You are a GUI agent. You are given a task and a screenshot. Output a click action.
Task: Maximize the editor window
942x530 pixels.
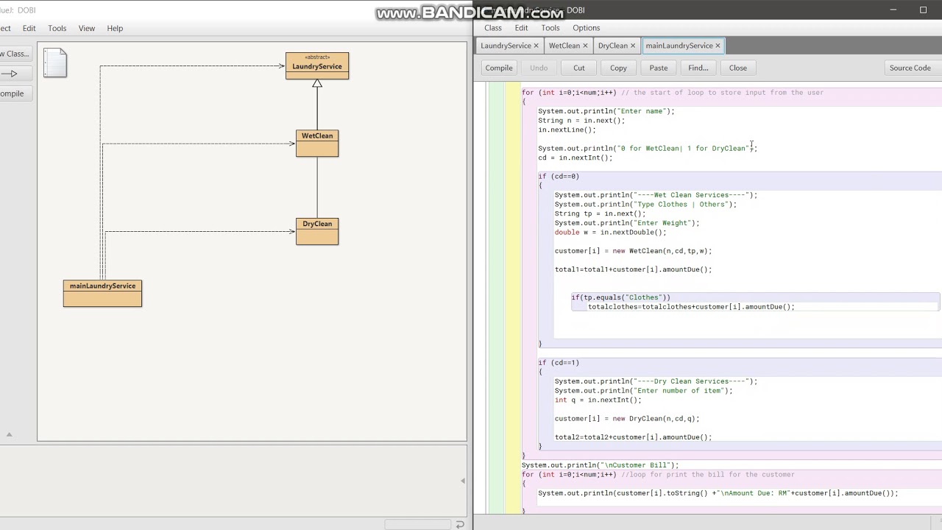pos(923,10)
